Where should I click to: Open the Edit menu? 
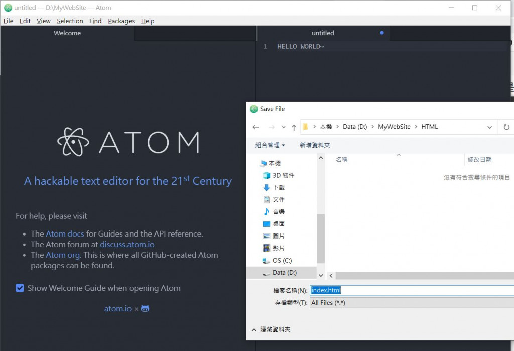click(25, 21)
